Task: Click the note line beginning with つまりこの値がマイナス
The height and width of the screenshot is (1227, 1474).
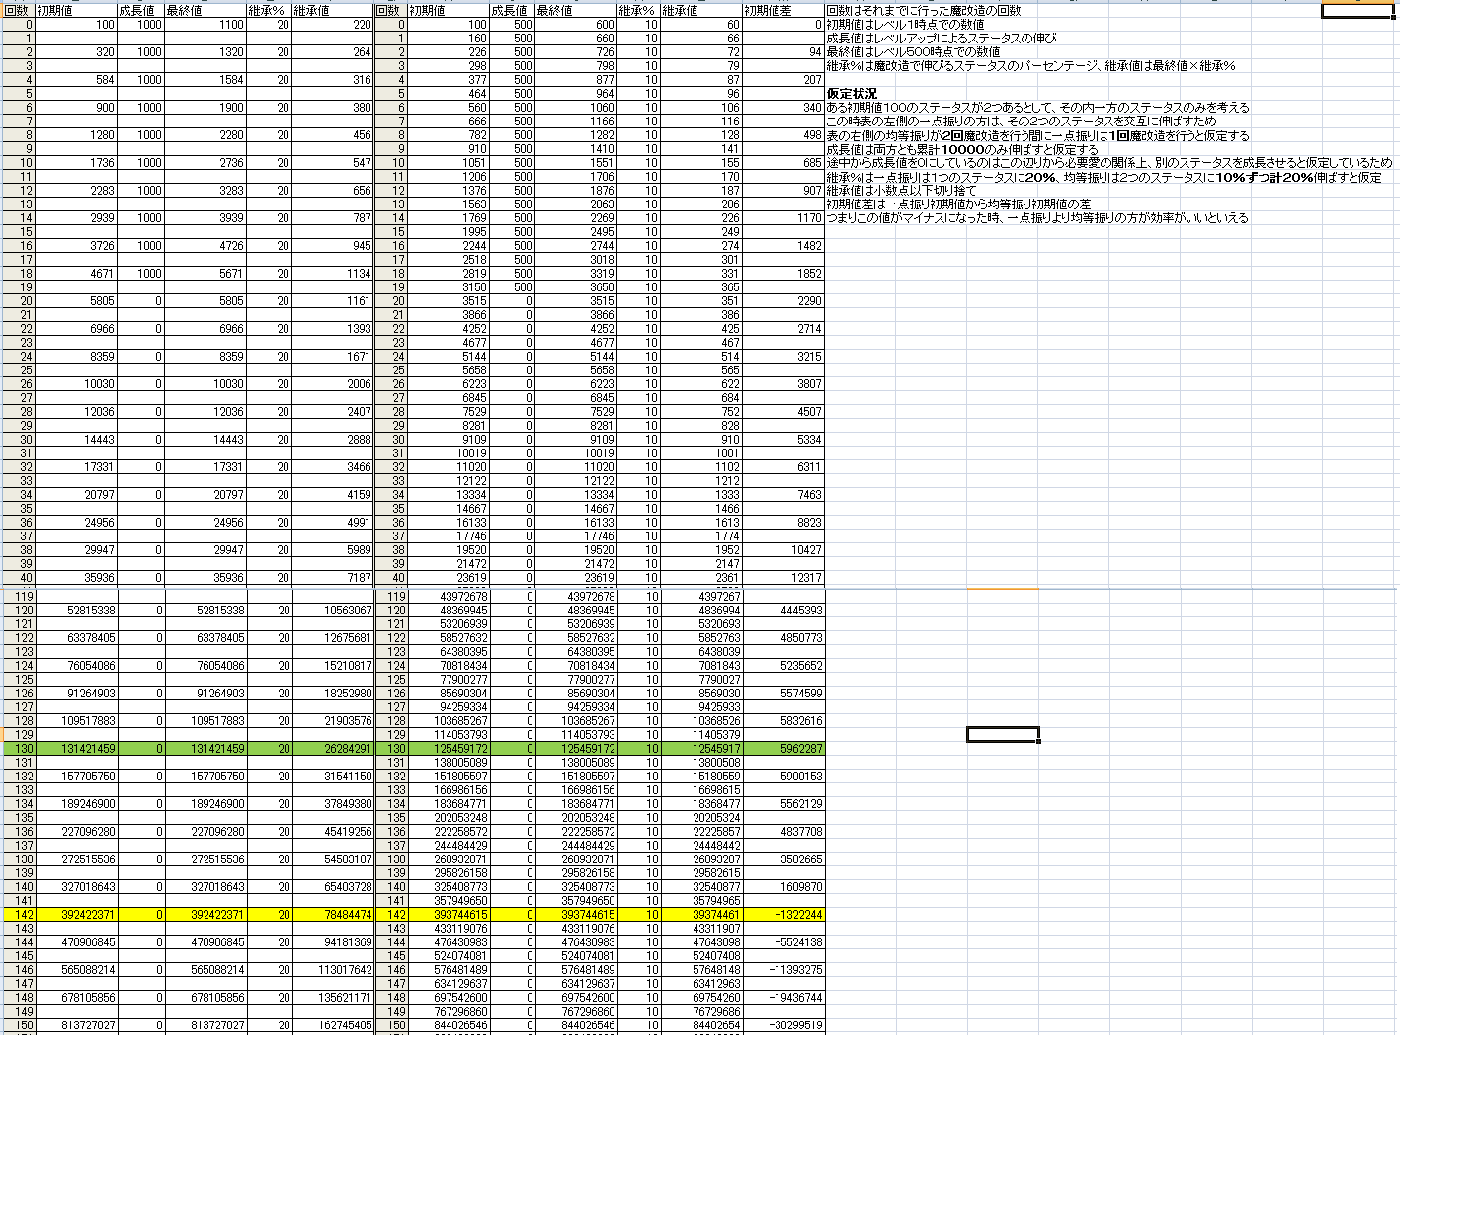Action: (1037, 218)
